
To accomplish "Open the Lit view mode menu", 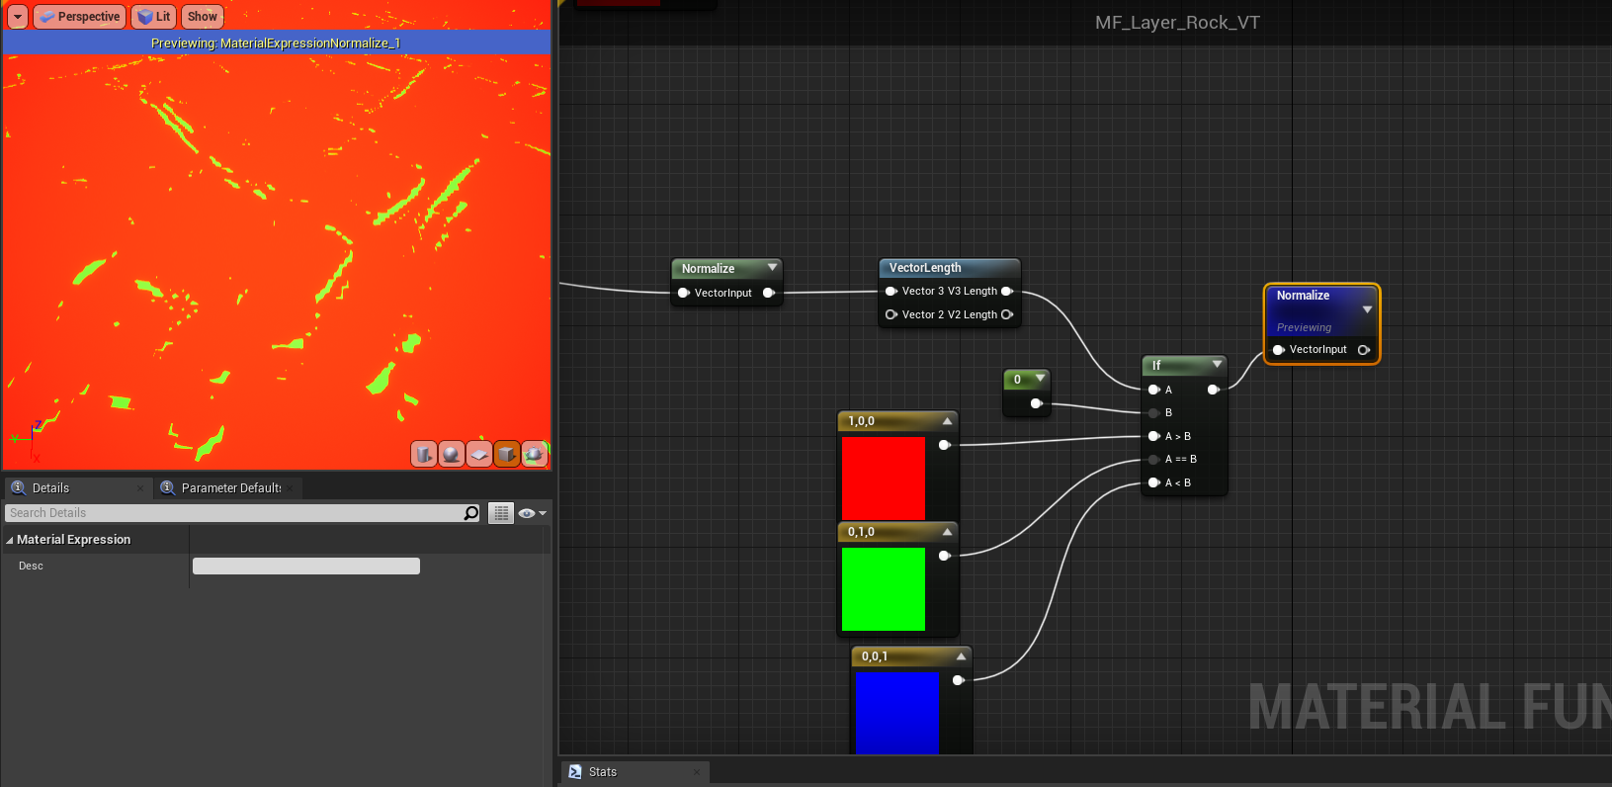I will tap(154, 17).
